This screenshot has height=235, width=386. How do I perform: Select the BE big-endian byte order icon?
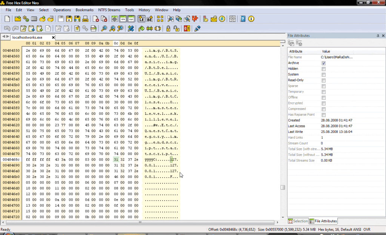(149, 19)
